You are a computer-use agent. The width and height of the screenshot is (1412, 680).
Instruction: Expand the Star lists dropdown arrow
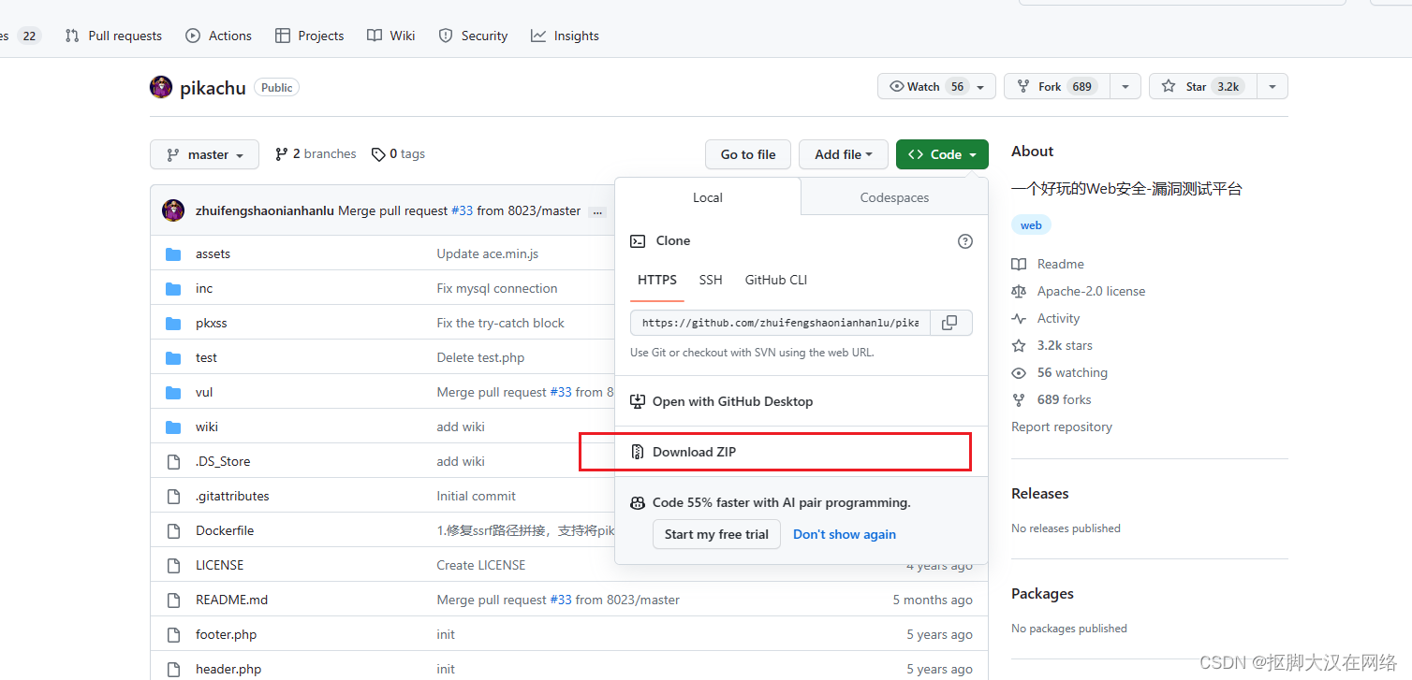click(x=1272, y=86)
